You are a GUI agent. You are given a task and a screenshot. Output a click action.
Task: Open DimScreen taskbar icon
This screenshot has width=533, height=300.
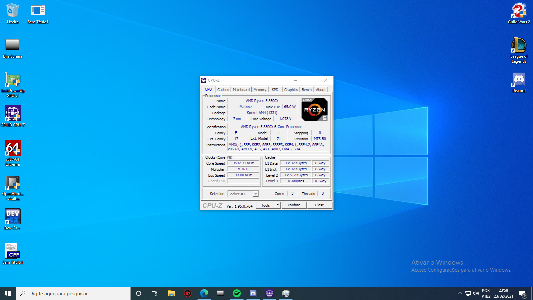pos(221,293)
